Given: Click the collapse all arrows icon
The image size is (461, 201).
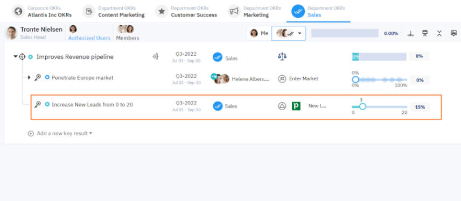Looking at the screenshot, I should point(439,33).
